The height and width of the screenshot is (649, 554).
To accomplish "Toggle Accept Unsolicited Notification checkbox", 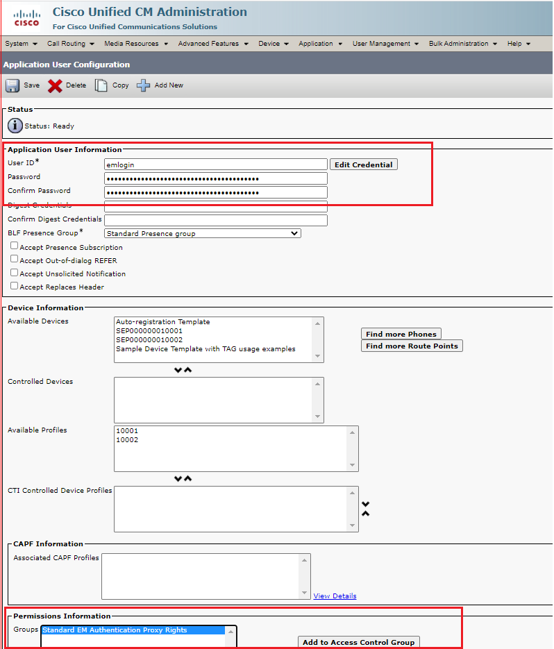I will pyautogui.click(x=14, y=273).
